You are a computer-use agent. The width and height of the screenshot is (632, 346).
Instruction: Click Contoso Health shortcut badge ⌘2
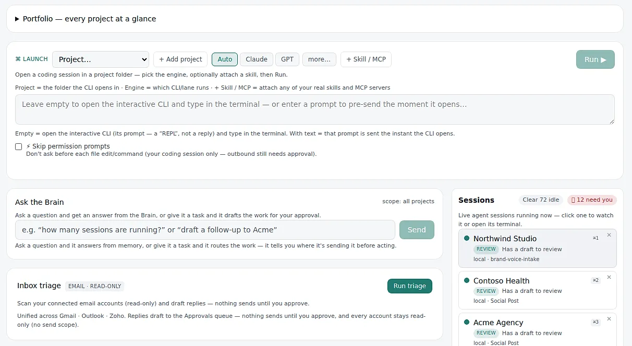pos(595,280)
